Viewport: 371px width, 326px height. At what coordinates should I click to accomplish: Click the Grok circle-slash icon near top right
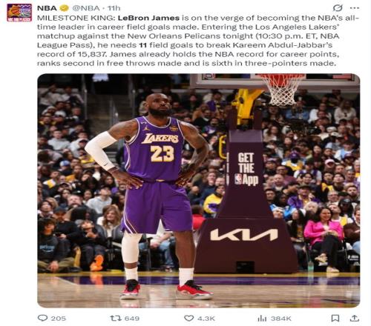pos(338,8)
